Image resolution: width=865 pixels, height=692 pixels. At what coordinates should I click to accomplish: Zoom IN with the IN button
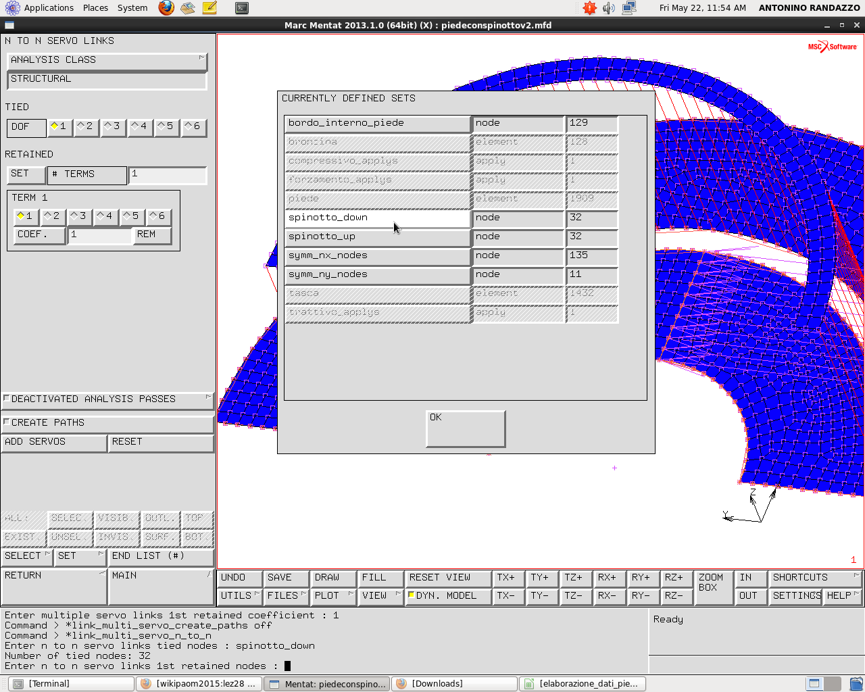point(751,578)
